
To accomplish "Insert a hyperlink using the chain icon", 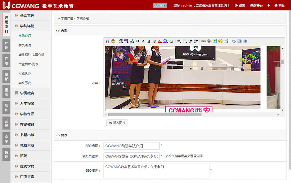I will 203,41.
